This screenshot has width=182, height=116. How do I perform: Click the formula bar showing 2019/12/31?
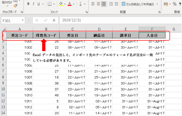(114, 20)
